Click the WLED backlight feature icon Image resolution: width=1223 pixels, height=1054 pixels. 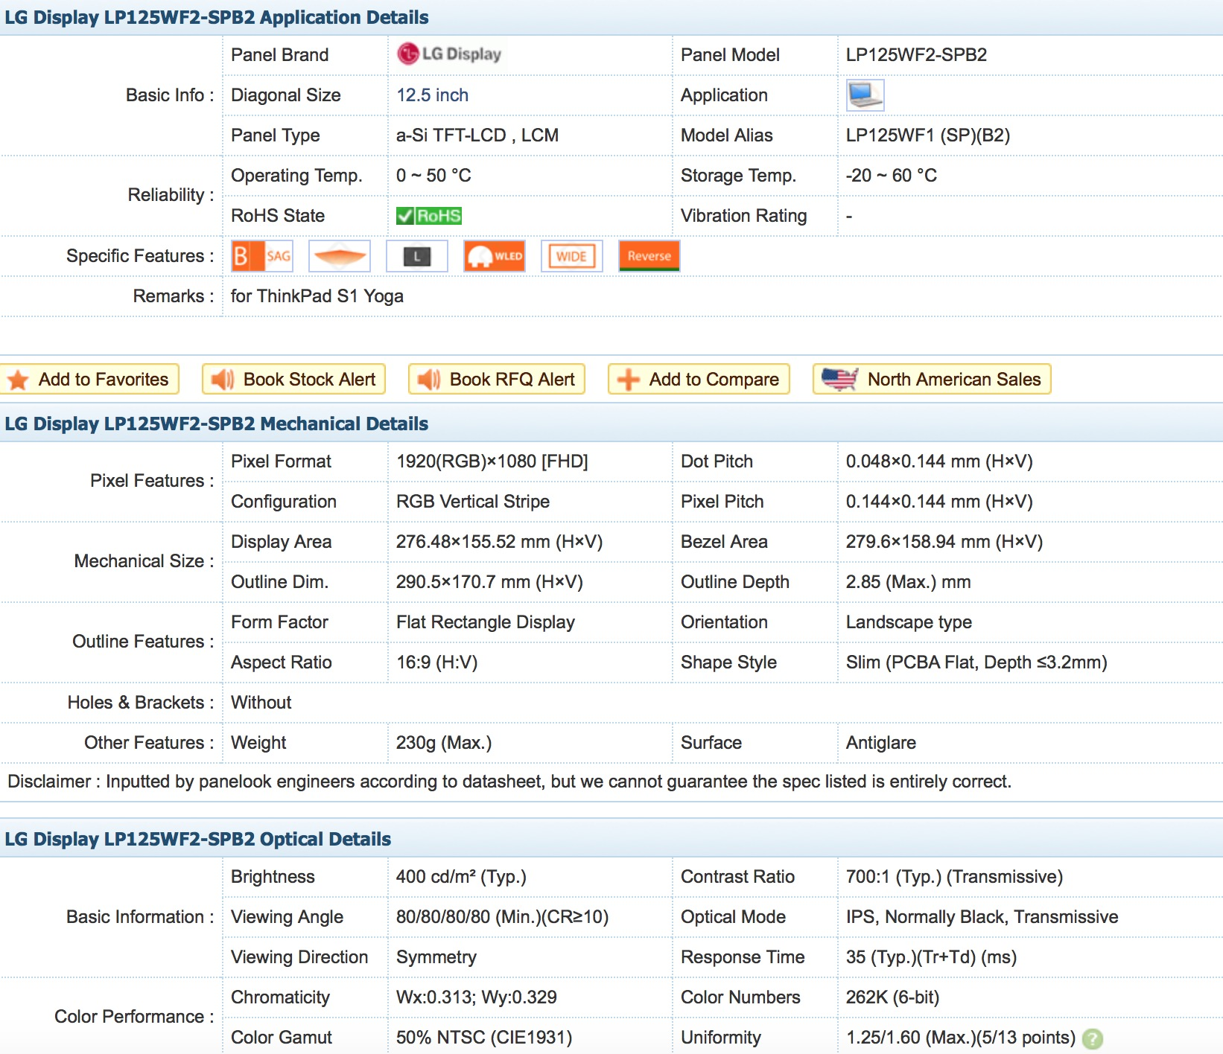[495, 256]
